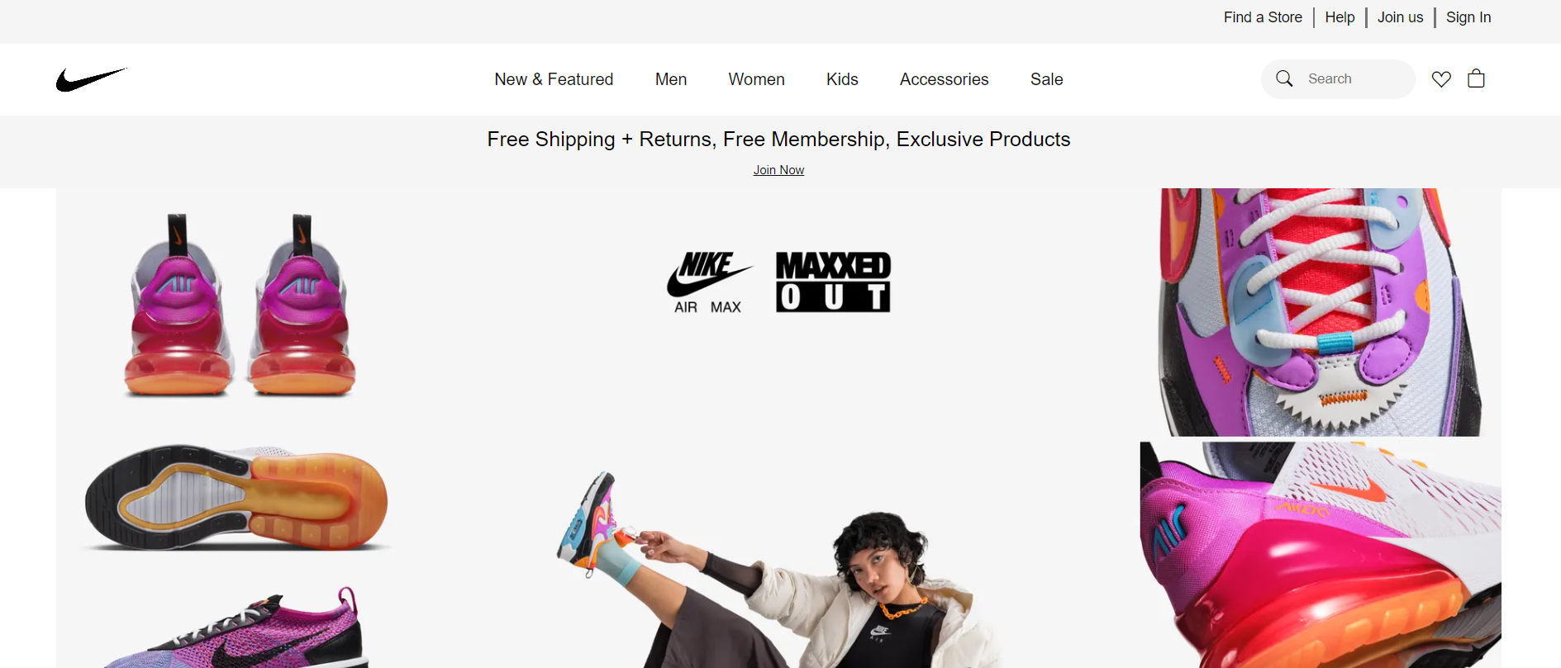Screen dimensions: 1561x668
Task: Click the Nike swoosh logo
Action: tap(92, 79)
